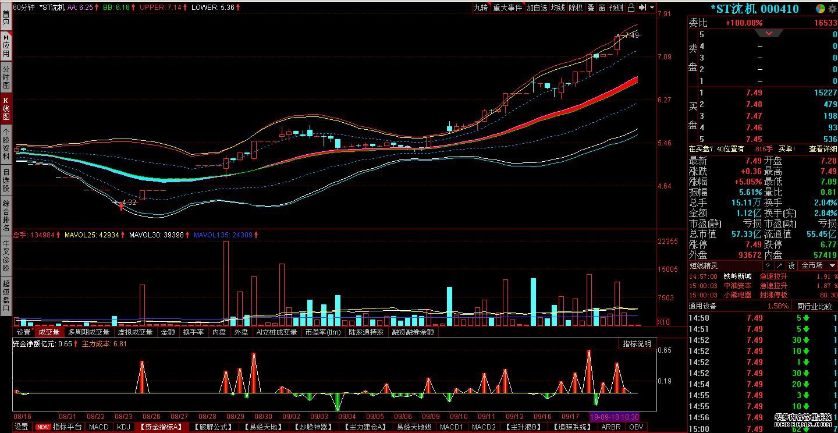The image size is (838, 433).
Task: Click the colorful pie chart icon by stock name
Action: click(820, 8)
